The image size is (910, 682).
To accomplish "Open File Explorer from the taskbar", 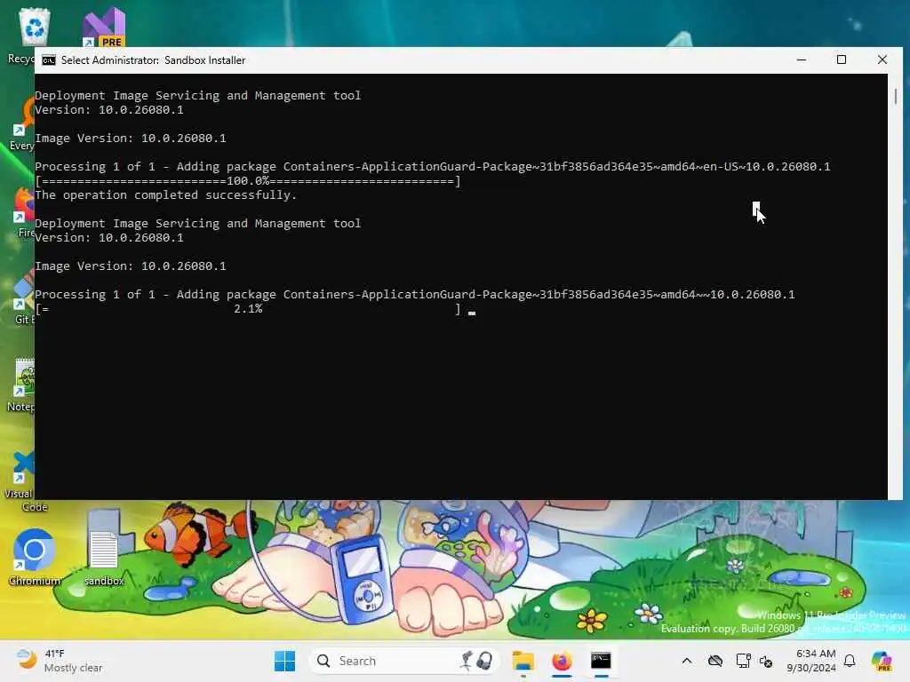I will (x=523, y=661).
